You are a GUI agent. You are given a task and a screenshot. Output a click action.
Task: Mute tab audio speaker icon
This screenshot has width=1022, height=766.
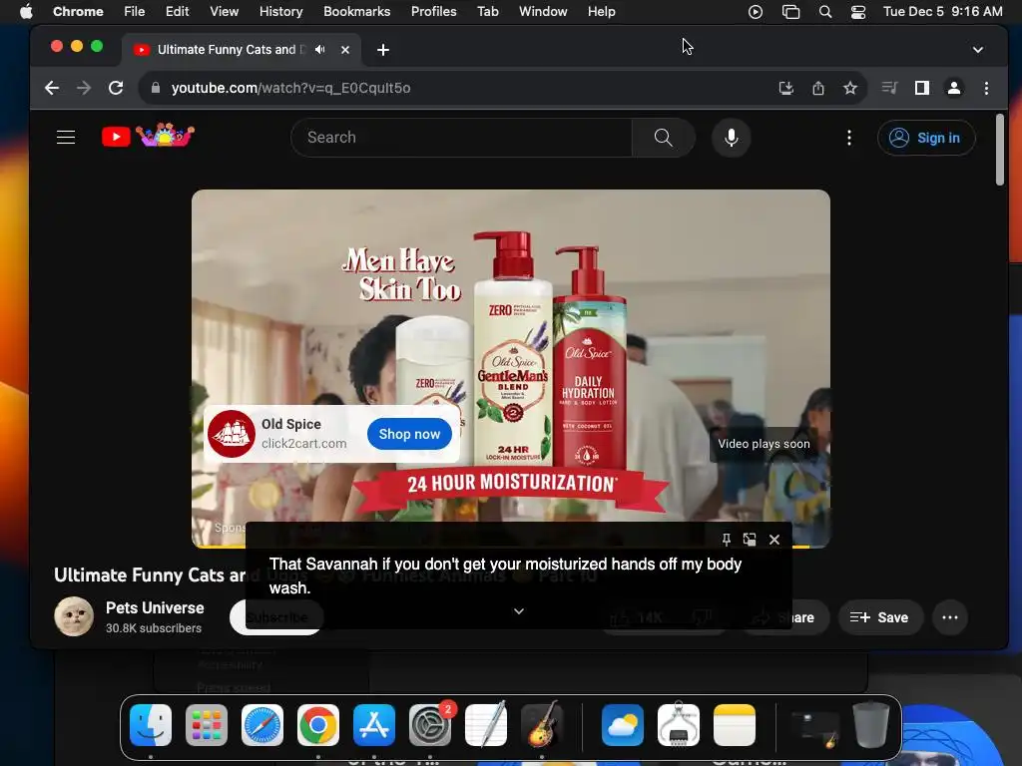(x=320, y=50)
